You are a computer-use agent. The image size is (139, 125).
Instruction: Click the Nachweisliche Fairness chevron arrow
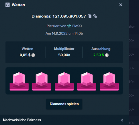(x=122, y=120)
